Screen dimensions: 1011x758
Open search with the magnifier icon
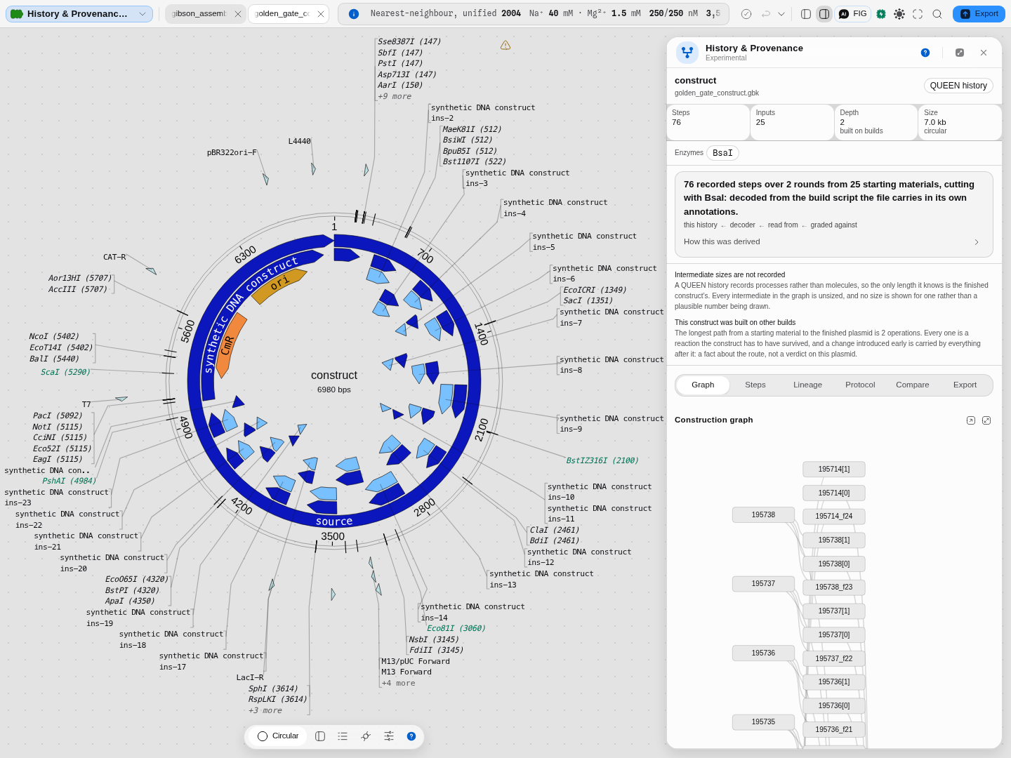[937, 14]
